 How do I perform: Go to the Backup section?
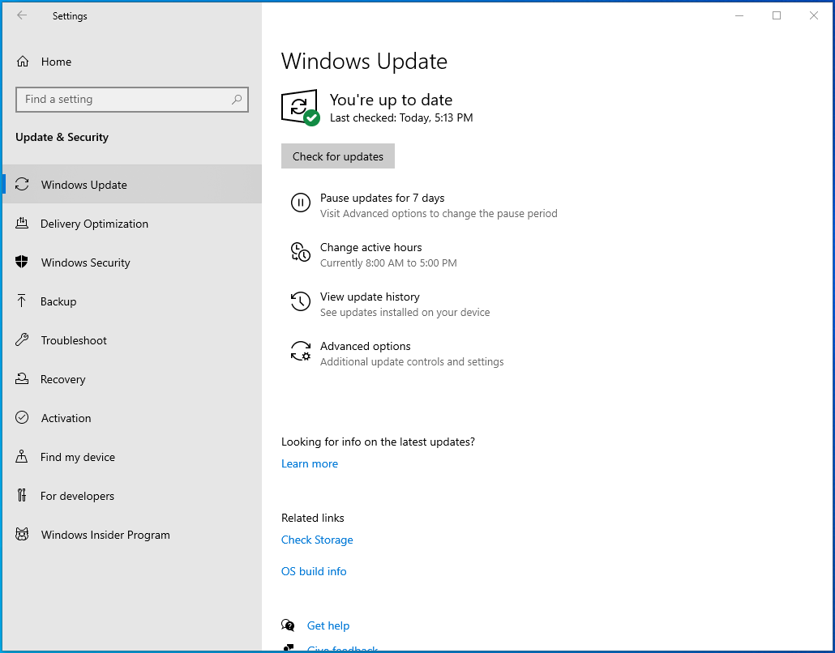pyautogui.click(x=58, y=301)
